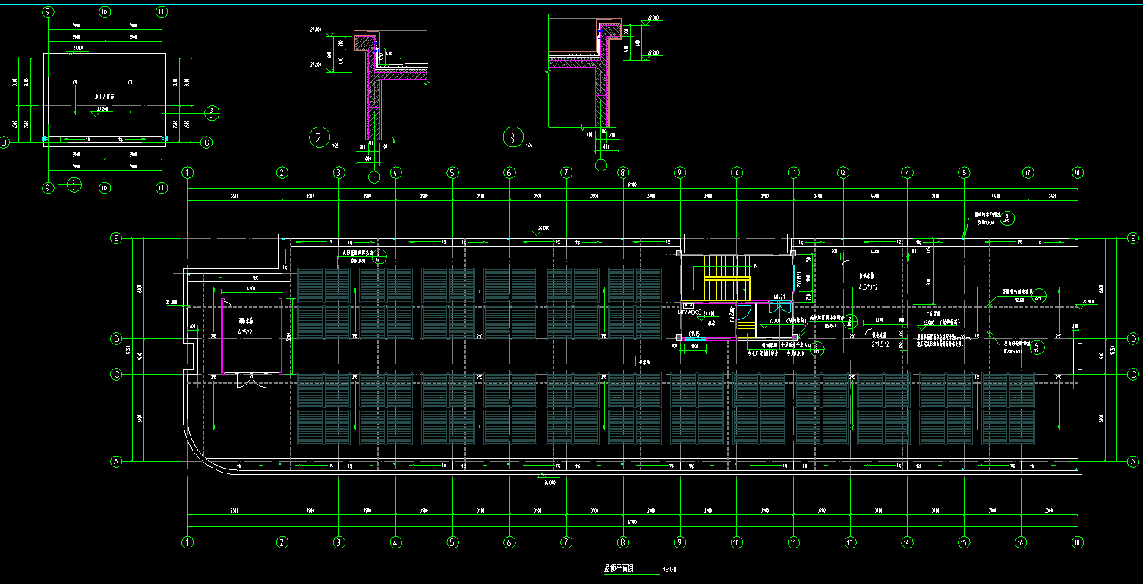
Task: Select axis bubble E left of main plan
Action: (116, 238)
